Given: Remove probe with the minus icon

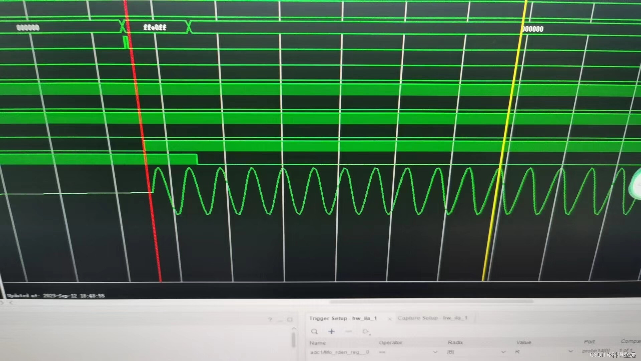Looking at the screenshot, I should pyautogui.click(x=349, y=331).
